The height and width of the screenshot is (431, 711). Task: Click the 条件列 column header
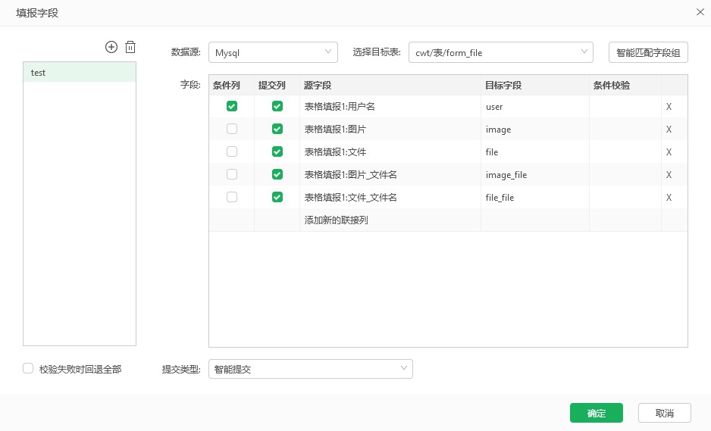click(x=232, y=85)
